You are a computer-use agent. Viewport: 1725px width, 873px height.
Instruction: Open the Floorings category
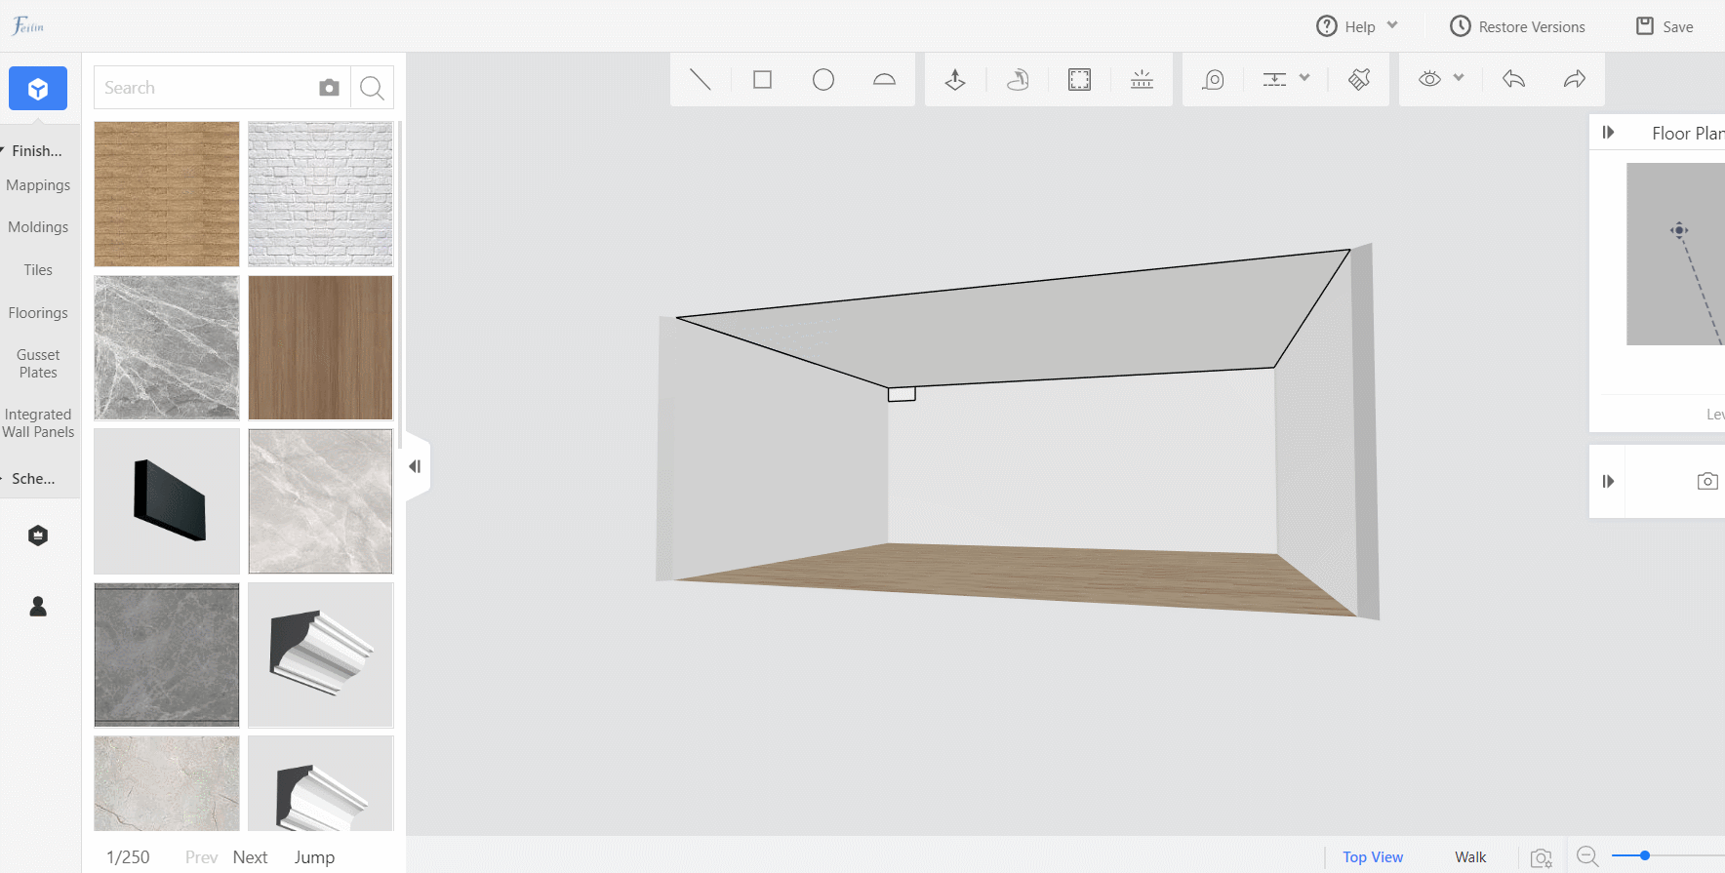click(x=38, y=313)
